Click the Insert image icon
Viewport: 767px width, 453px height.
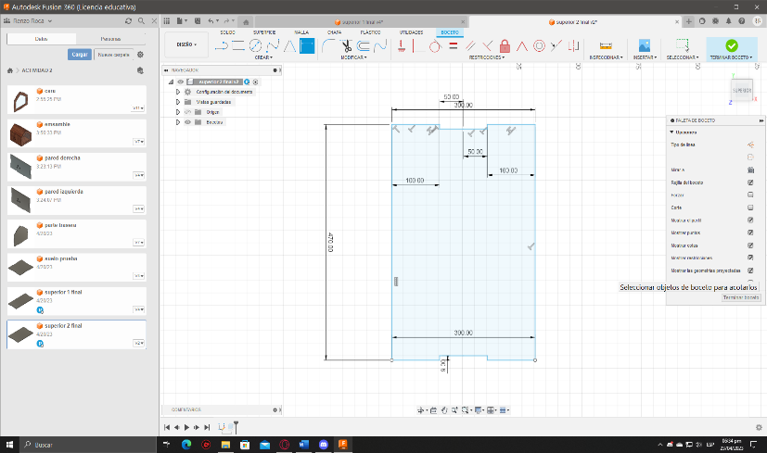tap(644, 44)
